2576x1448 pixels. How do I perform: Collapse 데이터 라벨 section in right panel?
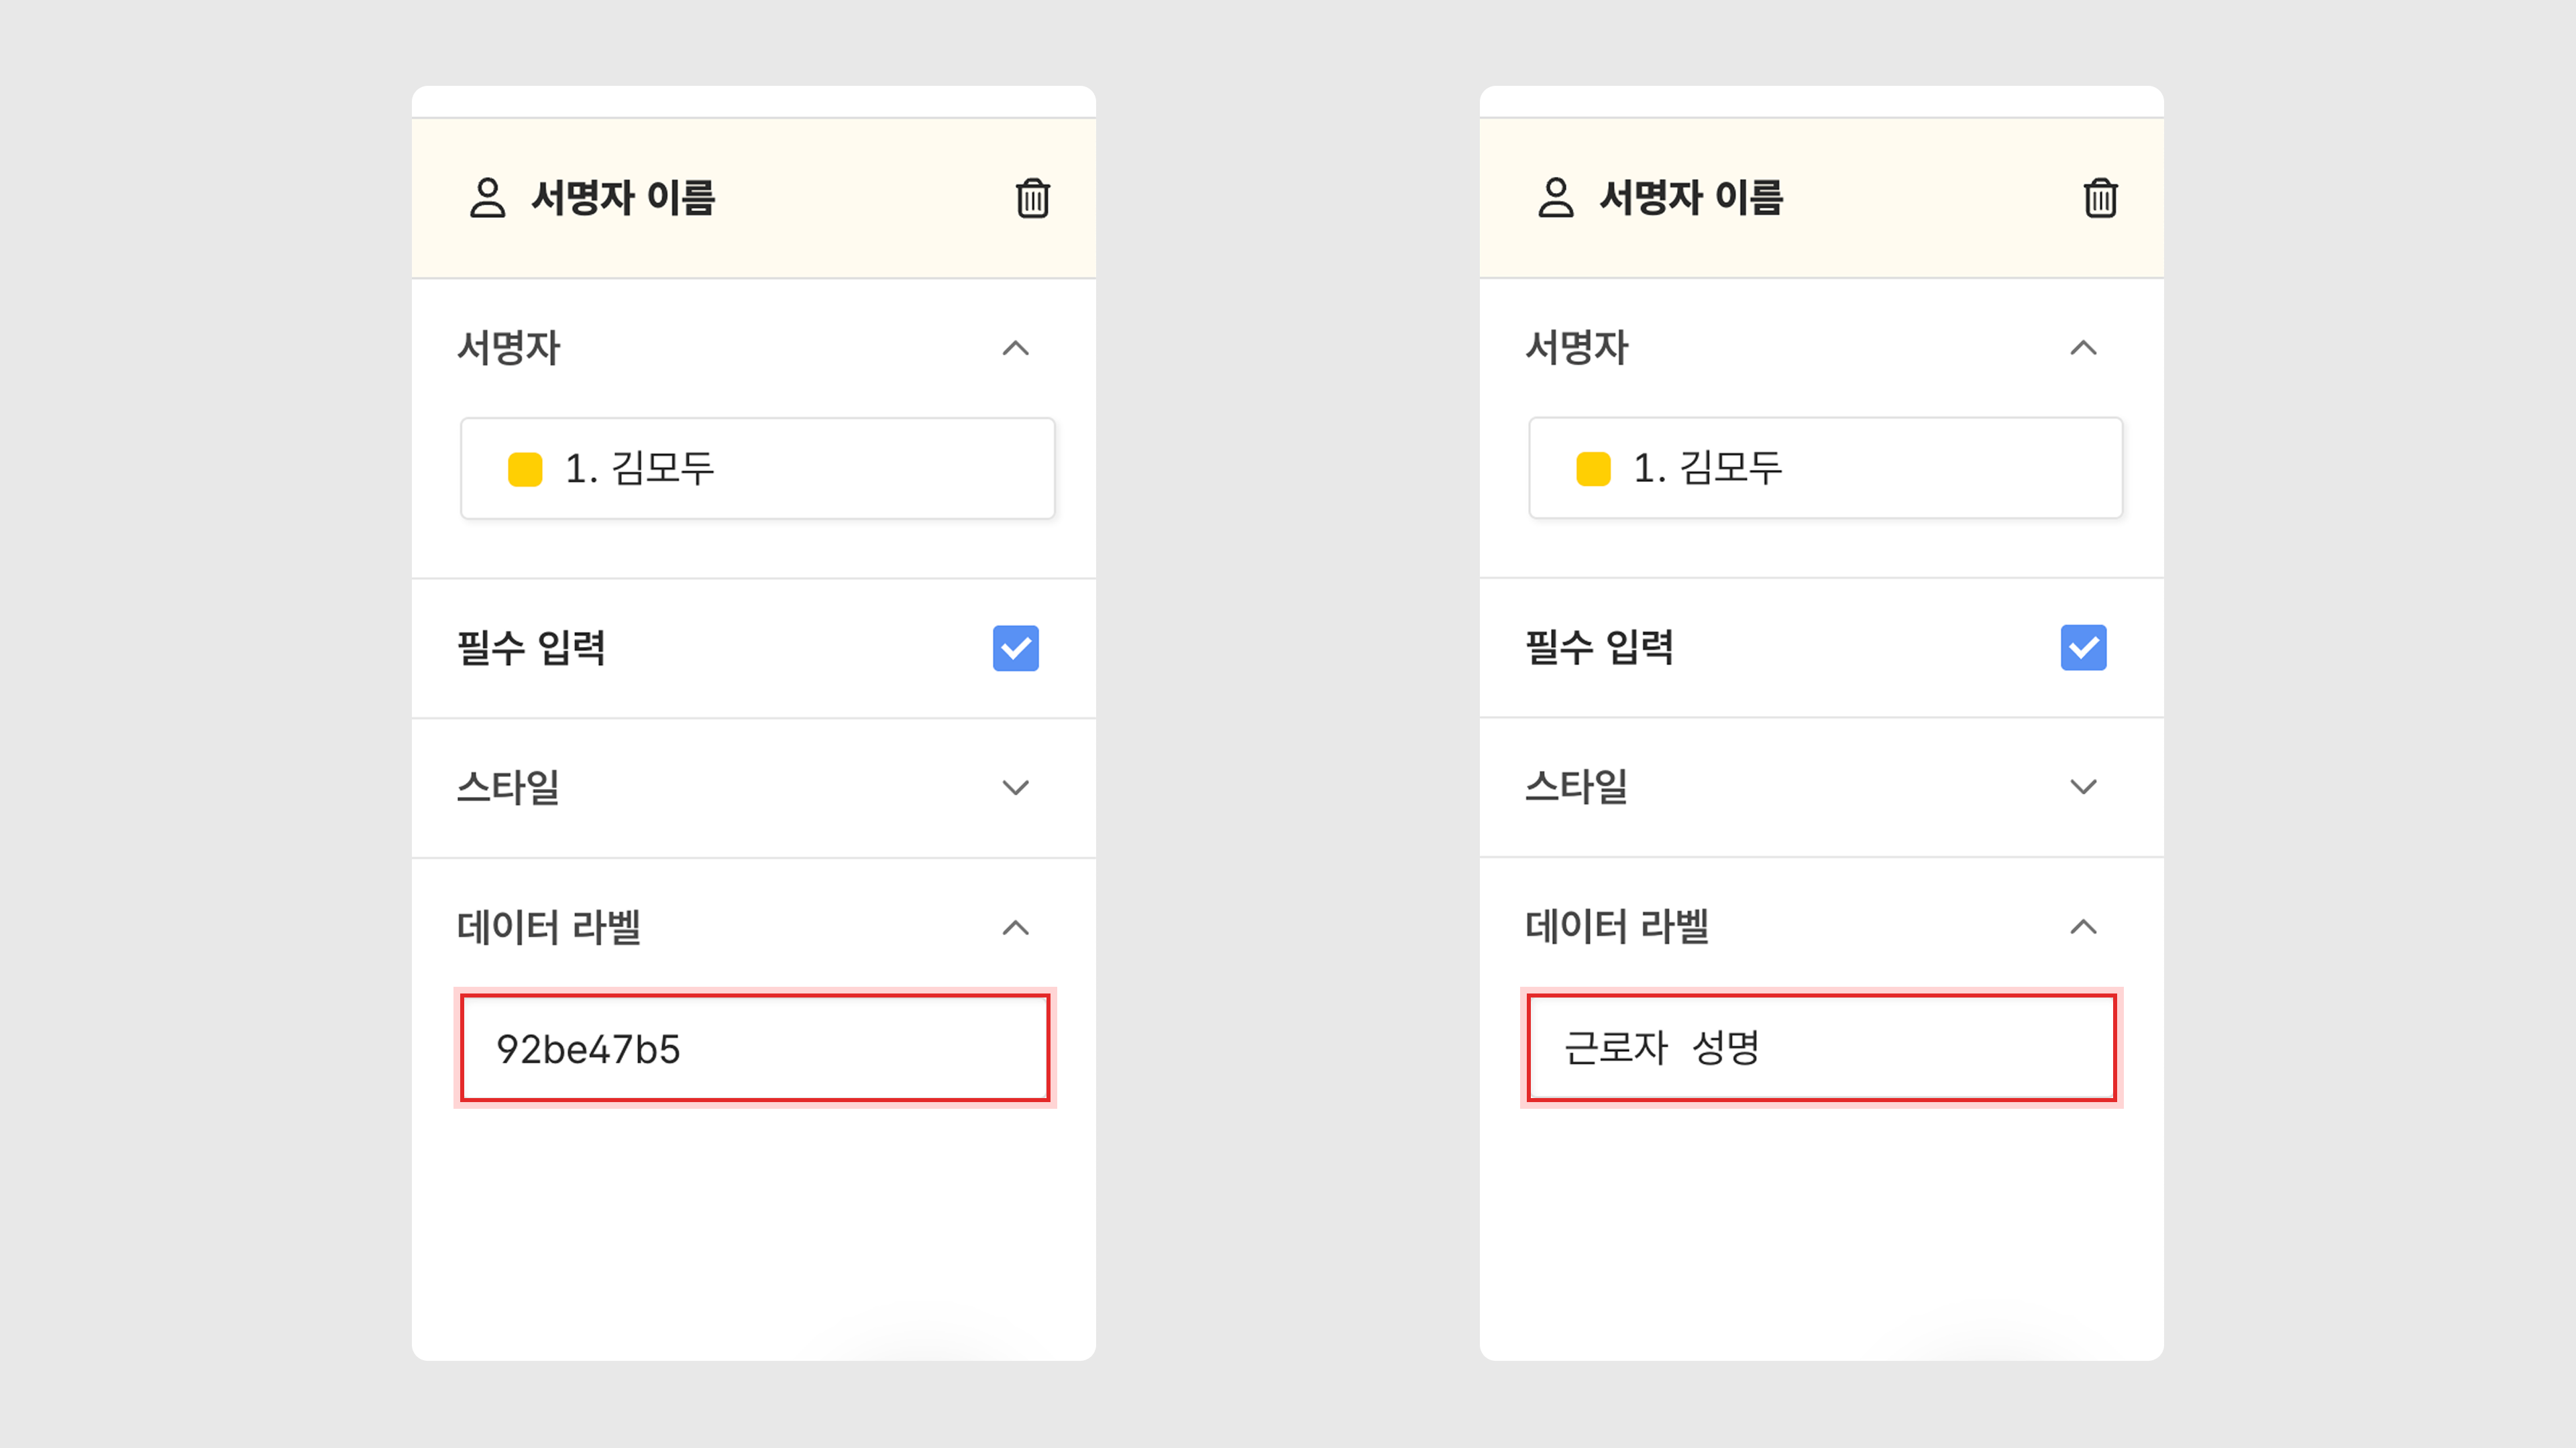pyautogui.click(x=2083, y=927)
